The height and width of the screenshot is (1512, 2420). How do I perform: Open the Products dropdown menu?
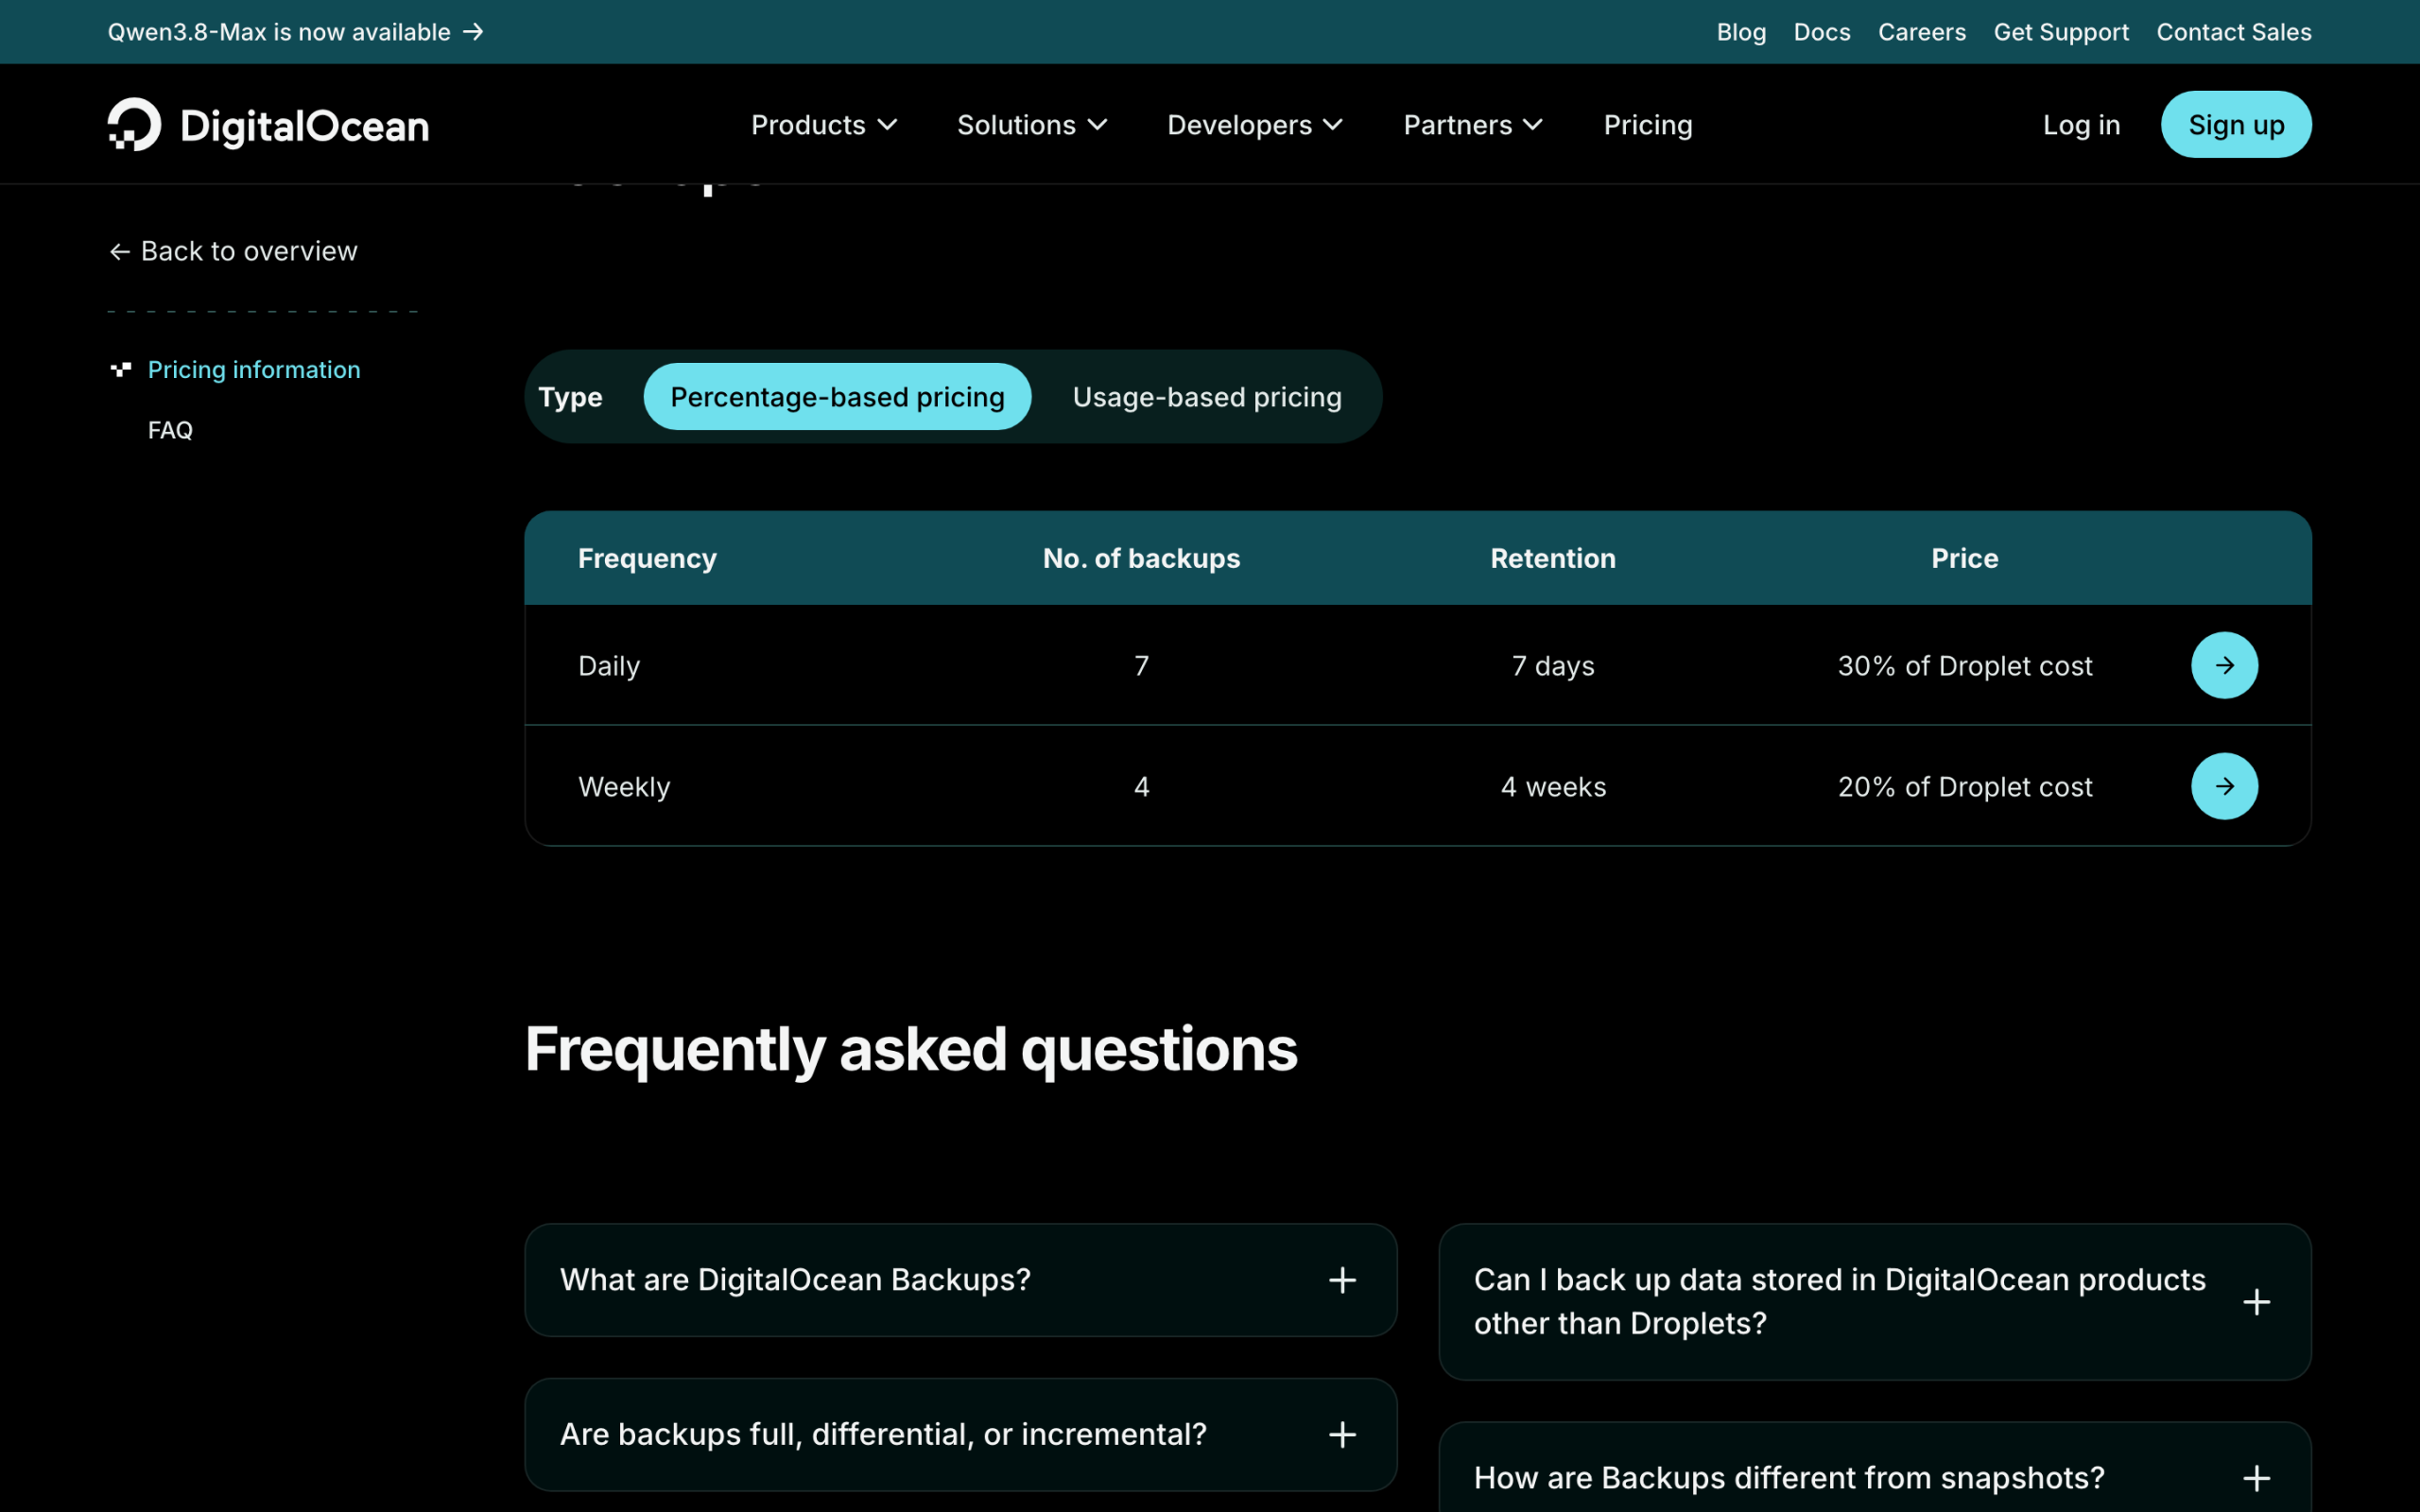tap(824, 125)
